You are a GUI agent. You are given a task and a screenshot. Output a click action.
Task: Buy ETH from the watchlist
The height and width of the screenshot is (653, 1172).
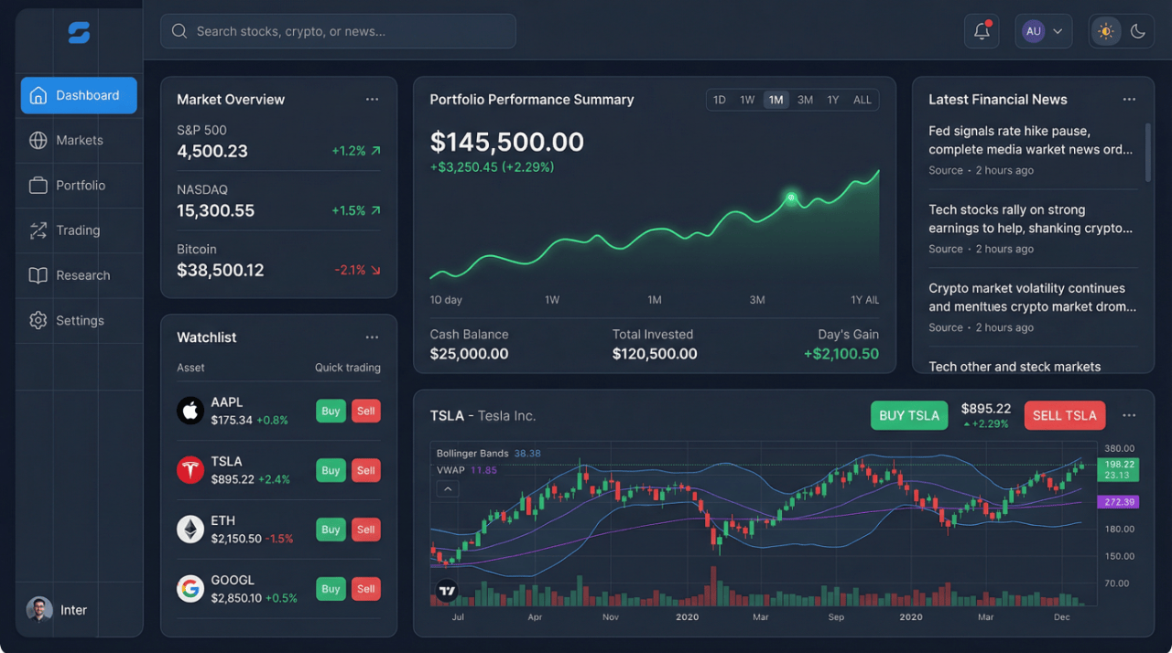coord(331,530)
